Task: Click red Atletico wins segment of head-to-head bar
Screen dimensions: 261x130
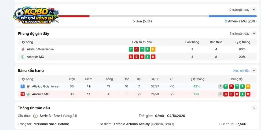Action: click(74, 16)
